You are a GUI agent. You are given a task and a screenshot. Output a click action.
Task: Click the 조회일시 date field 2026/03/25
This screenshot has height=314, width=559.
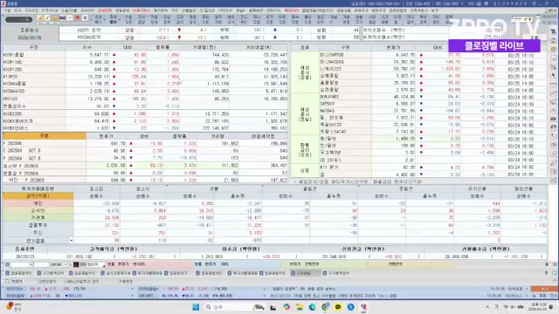31,38
